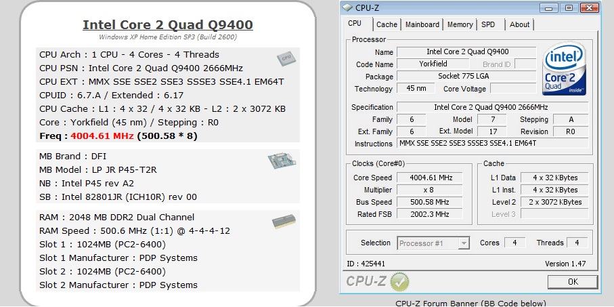
Task: Click the green validation checkmark badge
Action: 399,281
